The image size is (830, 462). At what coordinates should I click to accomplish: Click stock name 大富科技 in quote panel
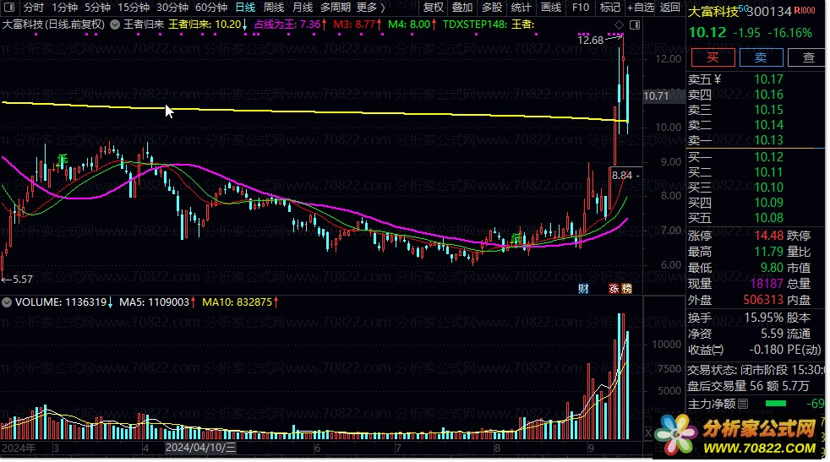[713, 11]
